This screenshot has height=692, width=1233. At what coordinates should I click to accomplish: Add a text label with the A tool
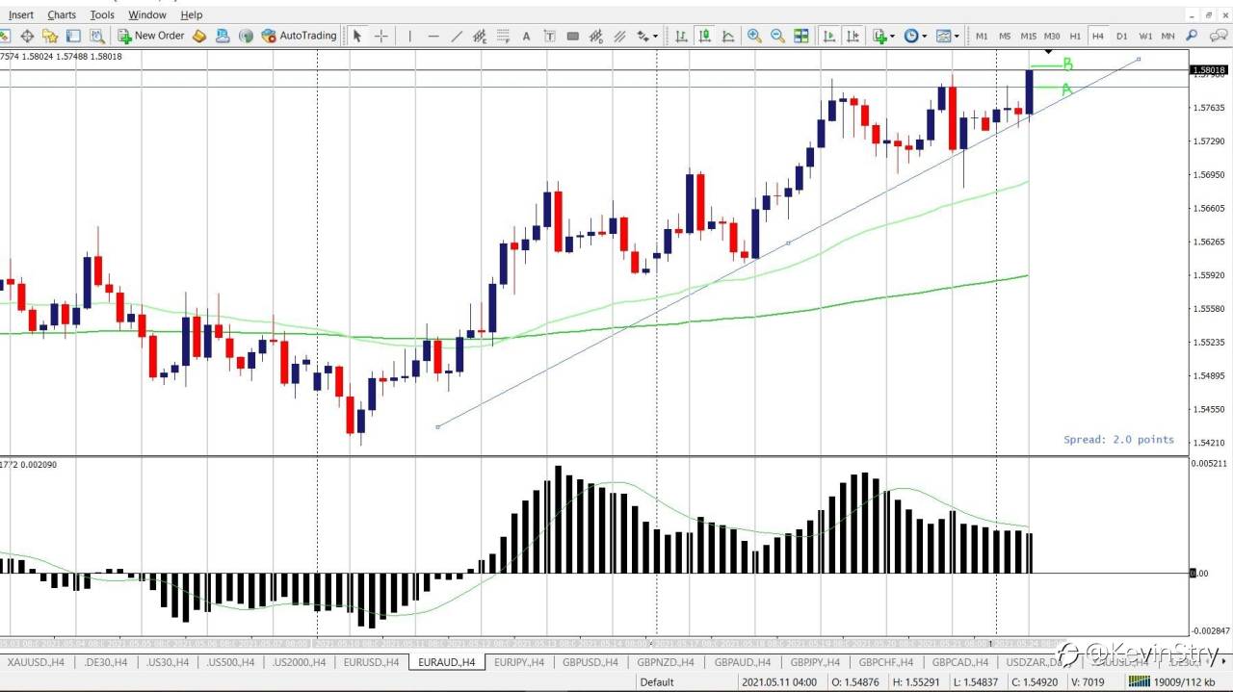click(x=526, y=36)
